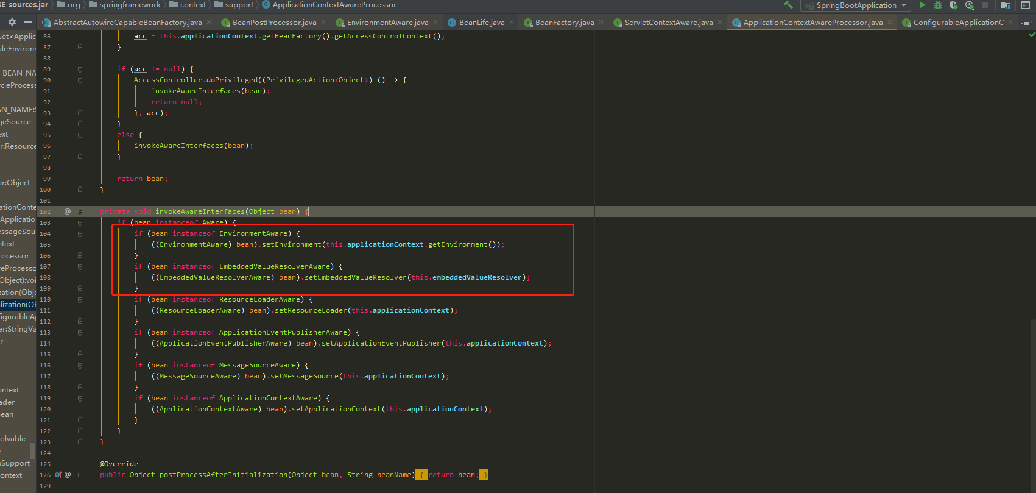Image resolution: width=1036 pixels, height=493 pixels.
Task: Click ApplicationContextAwareProcessor in the breadcrumb
Action: tap(329, 5)
